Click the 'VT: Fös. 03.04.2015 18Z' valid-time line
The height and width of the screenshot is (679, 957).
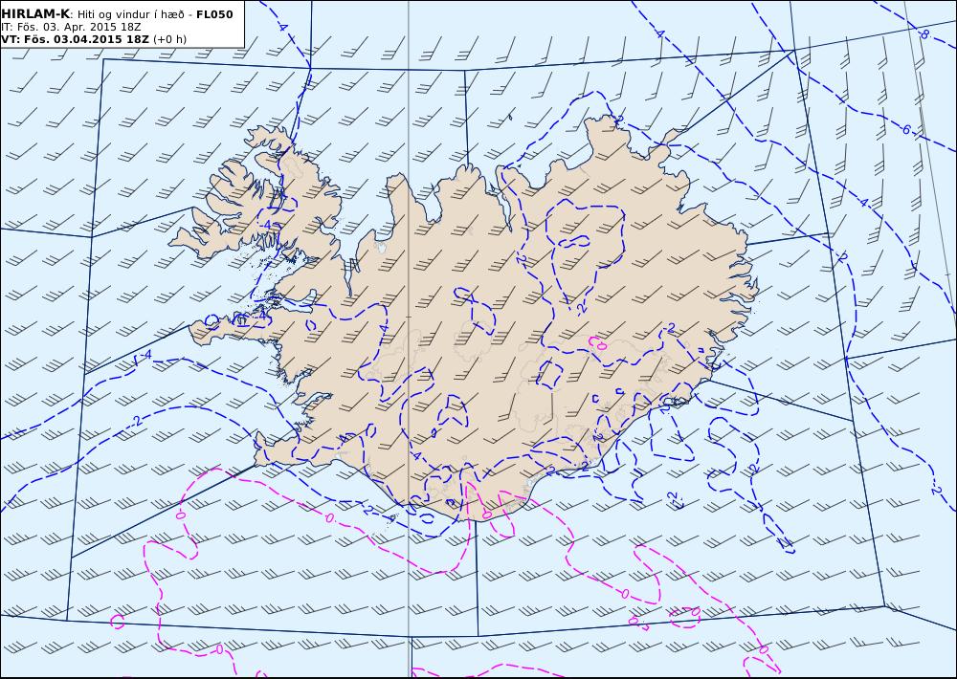click(x=75, y=39)
